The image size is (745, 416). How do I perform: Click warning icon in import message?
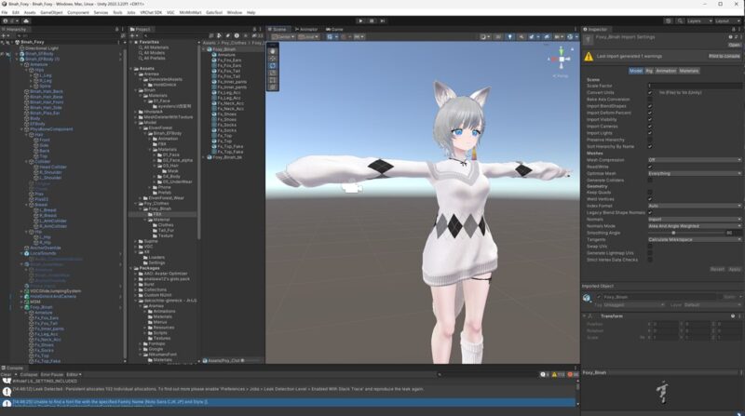[587, 56]
